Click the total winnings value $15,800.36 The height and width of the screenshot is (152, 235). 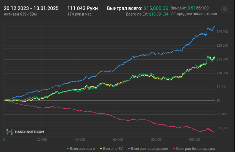point(156,8)
